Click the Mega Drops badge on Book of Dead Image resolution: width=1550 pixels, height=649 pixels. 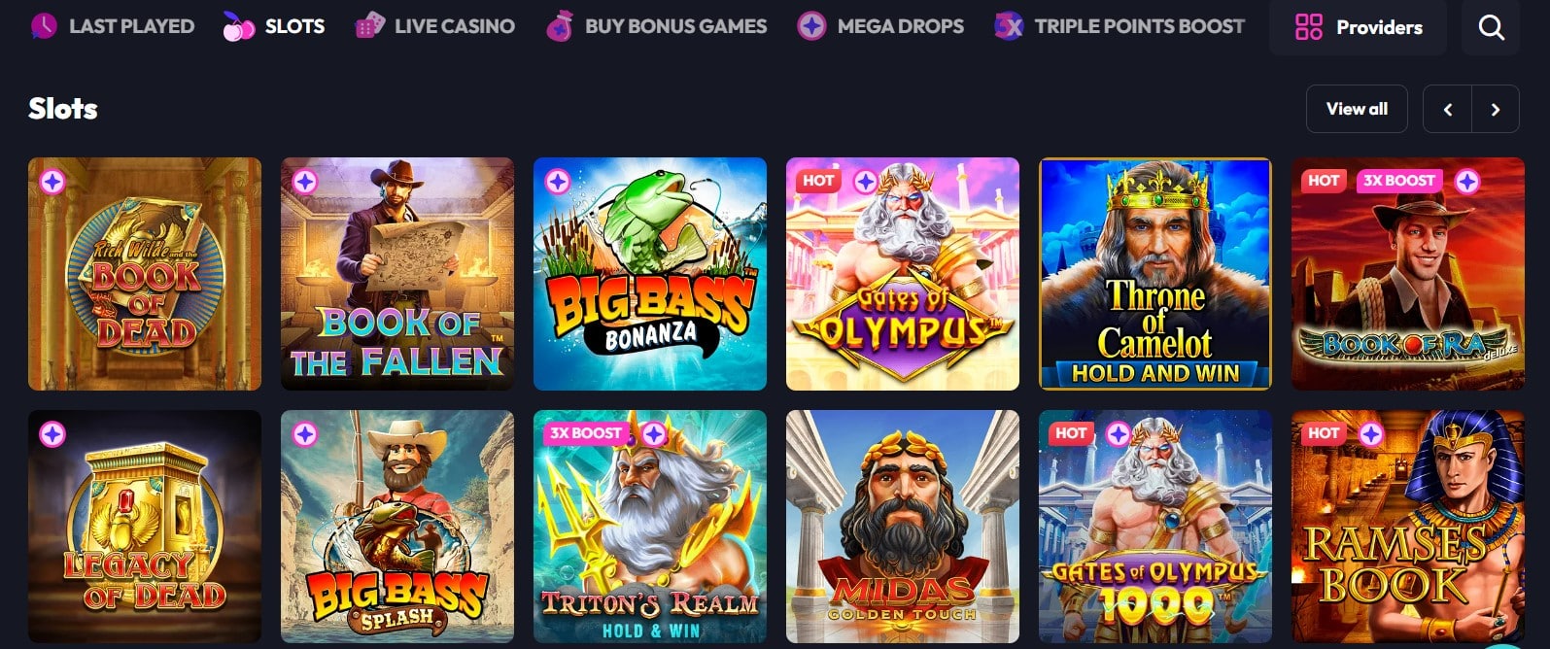tap(52, 181)
